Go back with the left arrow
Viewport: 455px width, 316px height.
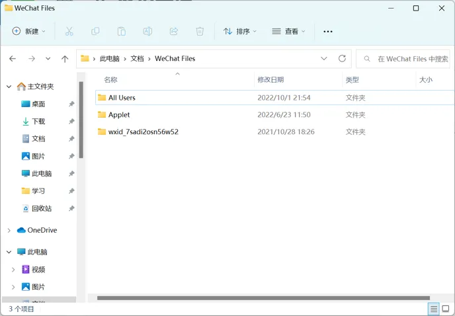[13, 59]
